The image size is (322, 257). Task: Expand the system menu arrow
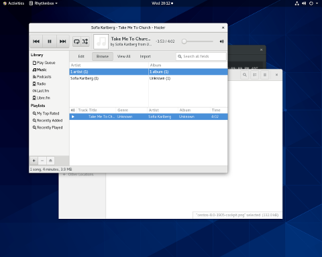tap(317, 3)
